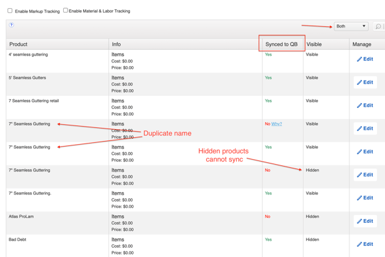Select the Atlas ProLam product name

click(x=21, y=216)
